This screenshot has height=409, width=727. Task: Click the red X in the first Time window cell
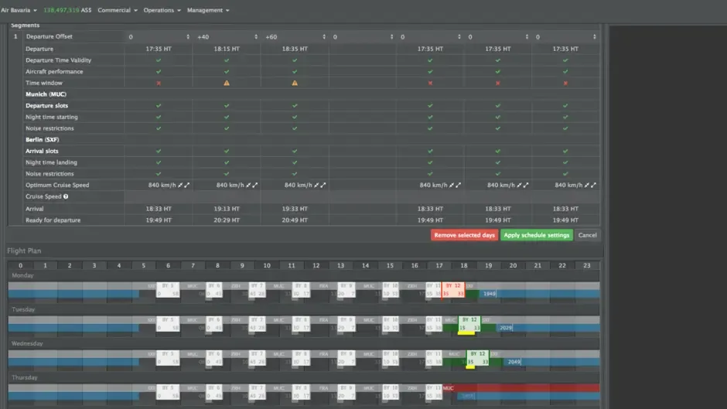[159, 83]
